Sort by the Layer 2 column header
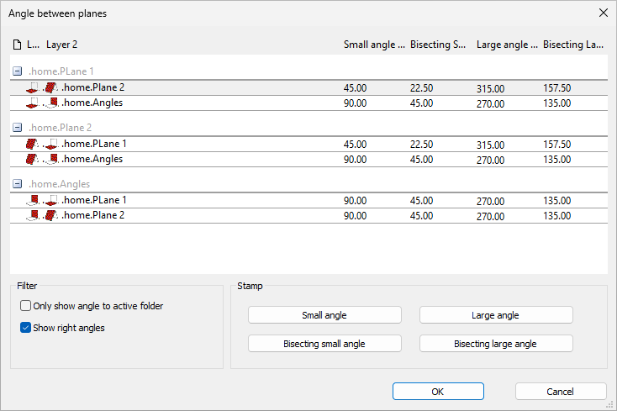This screenshot has width=617, height=411. (61, 45)
